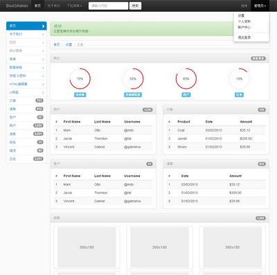277x275 pixels.
Task: Click the $335.00 amount in 订单 table
Action: click(x=246, y=139)
